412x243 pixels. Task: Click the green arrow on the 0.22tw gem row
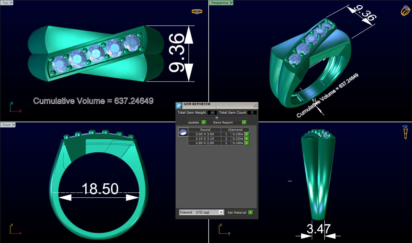(x=247, y=139)
